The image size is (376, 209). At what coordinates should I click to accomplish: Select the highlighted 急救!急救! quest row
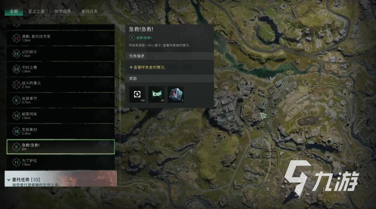pyautogui.click(x=61, y=147)
